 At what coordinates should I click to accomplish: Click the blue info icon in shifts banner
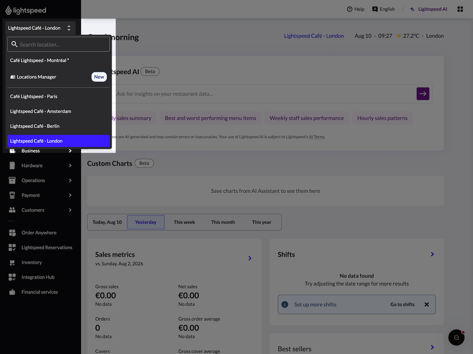285,304
